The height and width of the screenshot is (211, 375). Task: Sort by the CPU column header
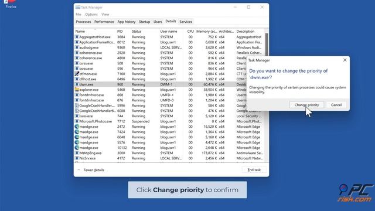click(x=190, y=31)
